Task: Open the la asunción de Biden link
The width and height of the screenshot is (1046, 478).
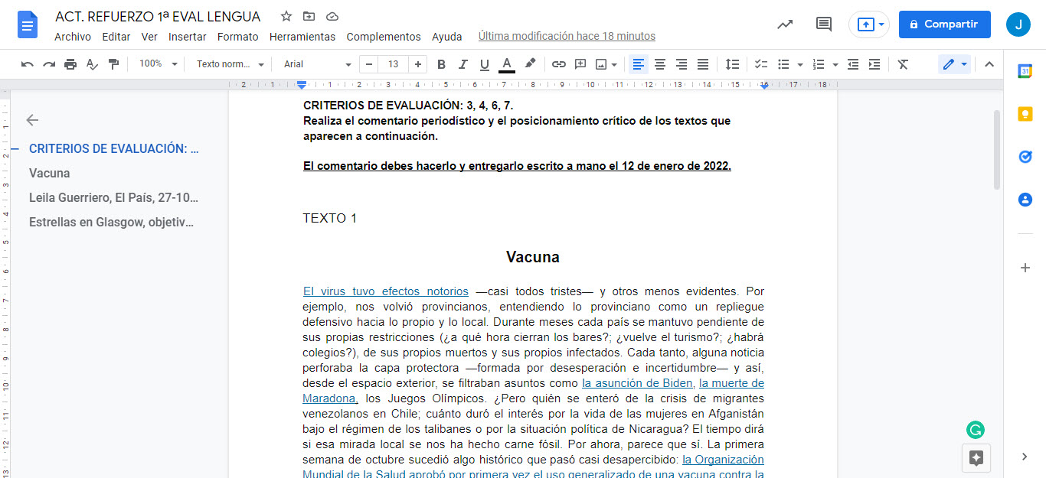Action: (x=637, y=382)
